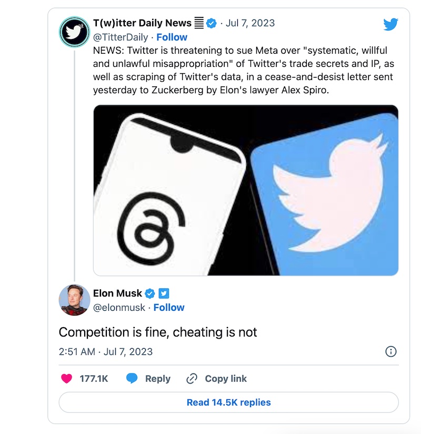Open Elon Musk's profile picture
421x434 pixels.
[x=74, y=300]
